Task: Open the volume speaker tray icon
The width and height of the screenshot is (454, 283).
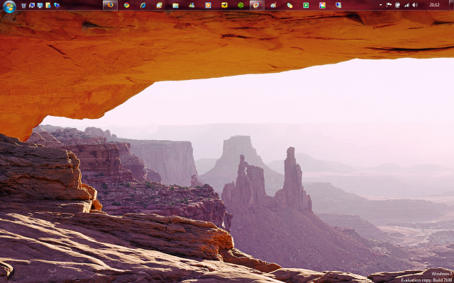Action: coord(415,5)
